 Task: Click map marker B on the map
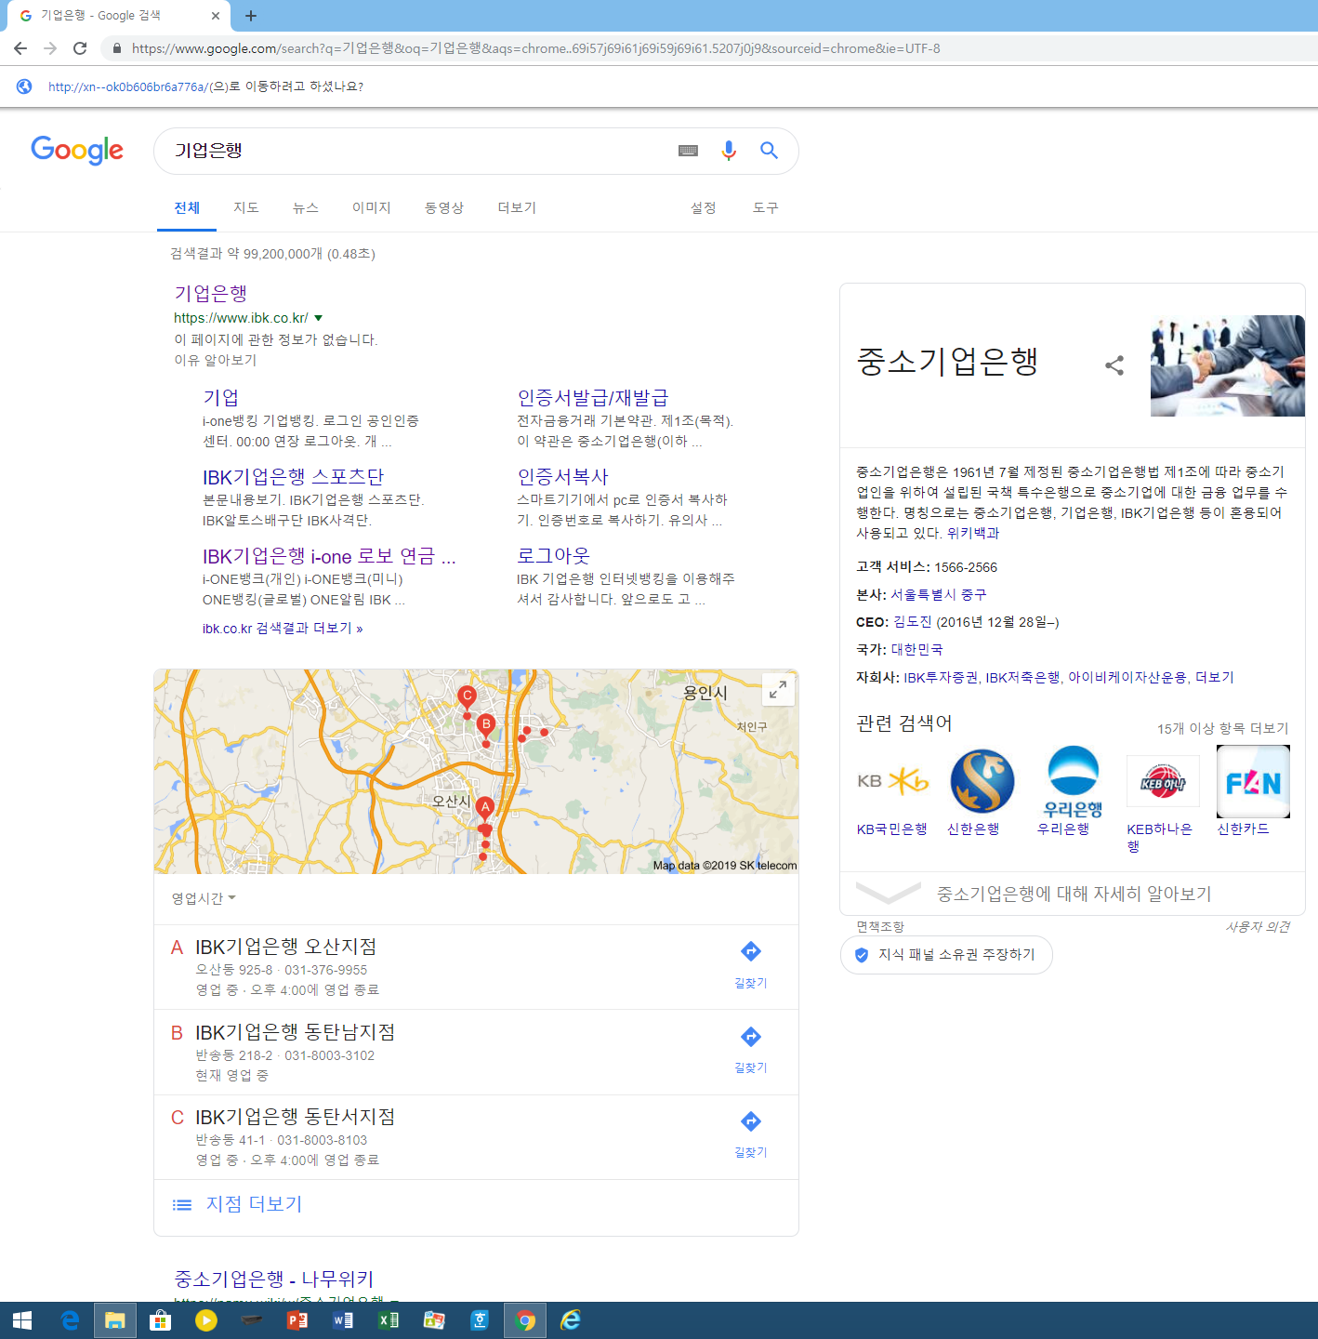point(485,726)
